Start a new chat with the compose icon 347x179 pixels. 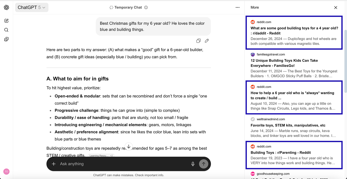click(6, 20)
